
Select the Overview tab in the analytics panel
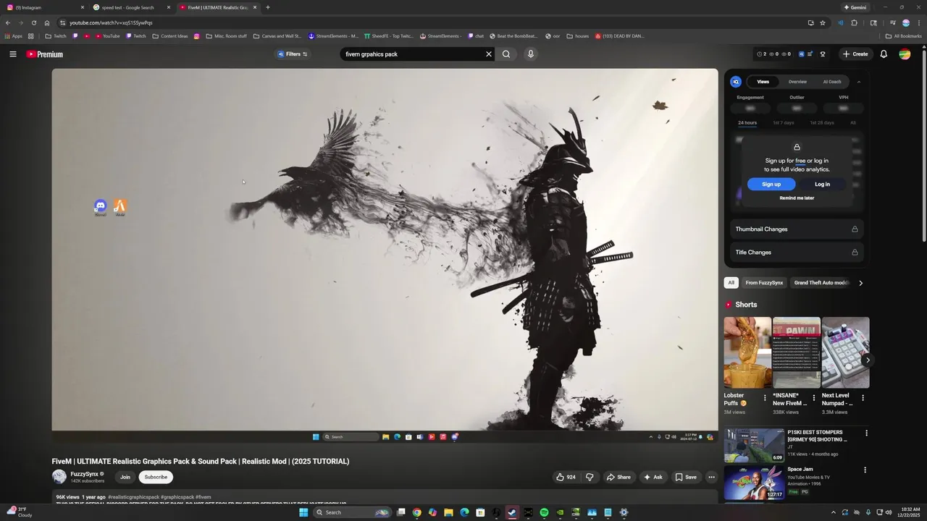click(797, 82)
